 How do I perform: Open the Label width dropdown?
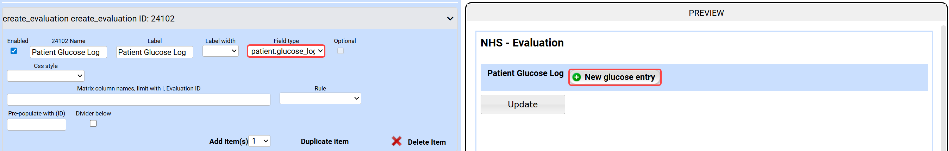220,51
